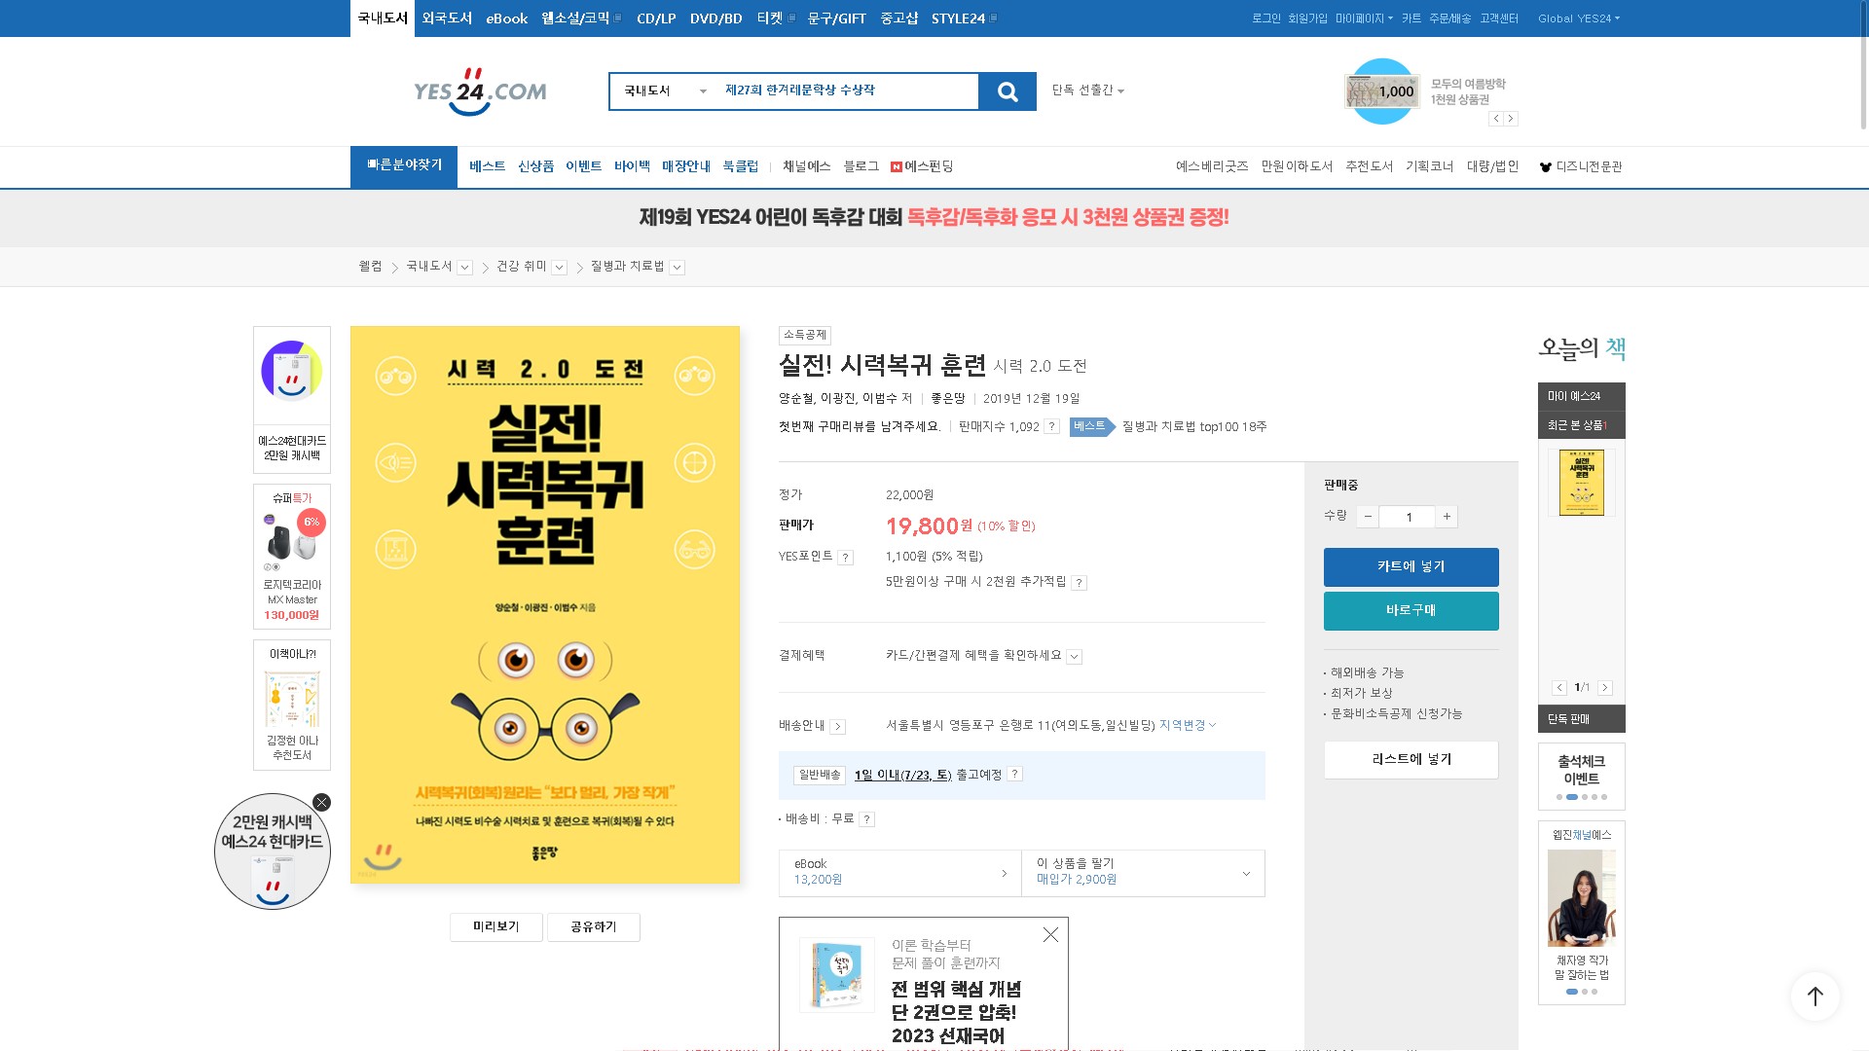This screenshot has height=1051, width=1869.
Task: Close the 선재국어 ad popup
Action: (1050, 935)
